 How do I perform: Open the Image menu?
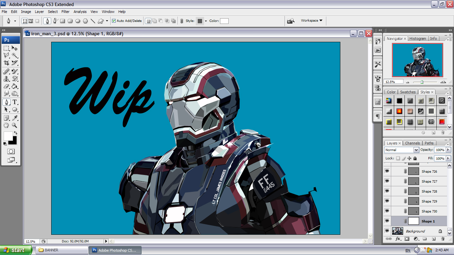click(26, 12)
